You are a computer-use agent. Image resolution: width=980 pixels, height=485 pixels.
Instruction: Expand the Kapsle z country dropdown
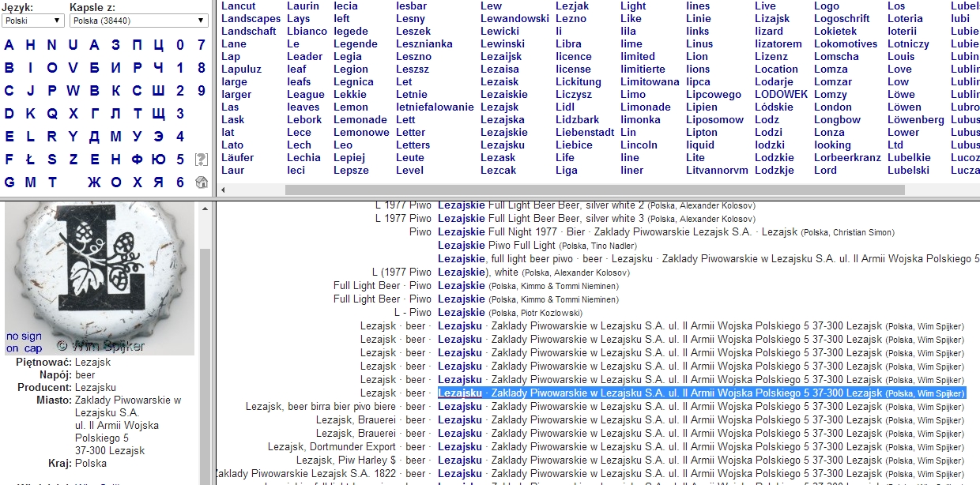click(x=138, y=21)
